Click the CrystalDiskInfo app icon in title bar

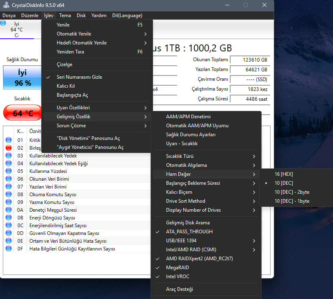coord(6,5)
